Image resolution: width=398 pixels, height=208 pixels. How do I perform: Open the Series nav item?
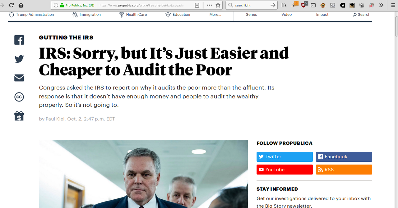[x=251, y=15]
